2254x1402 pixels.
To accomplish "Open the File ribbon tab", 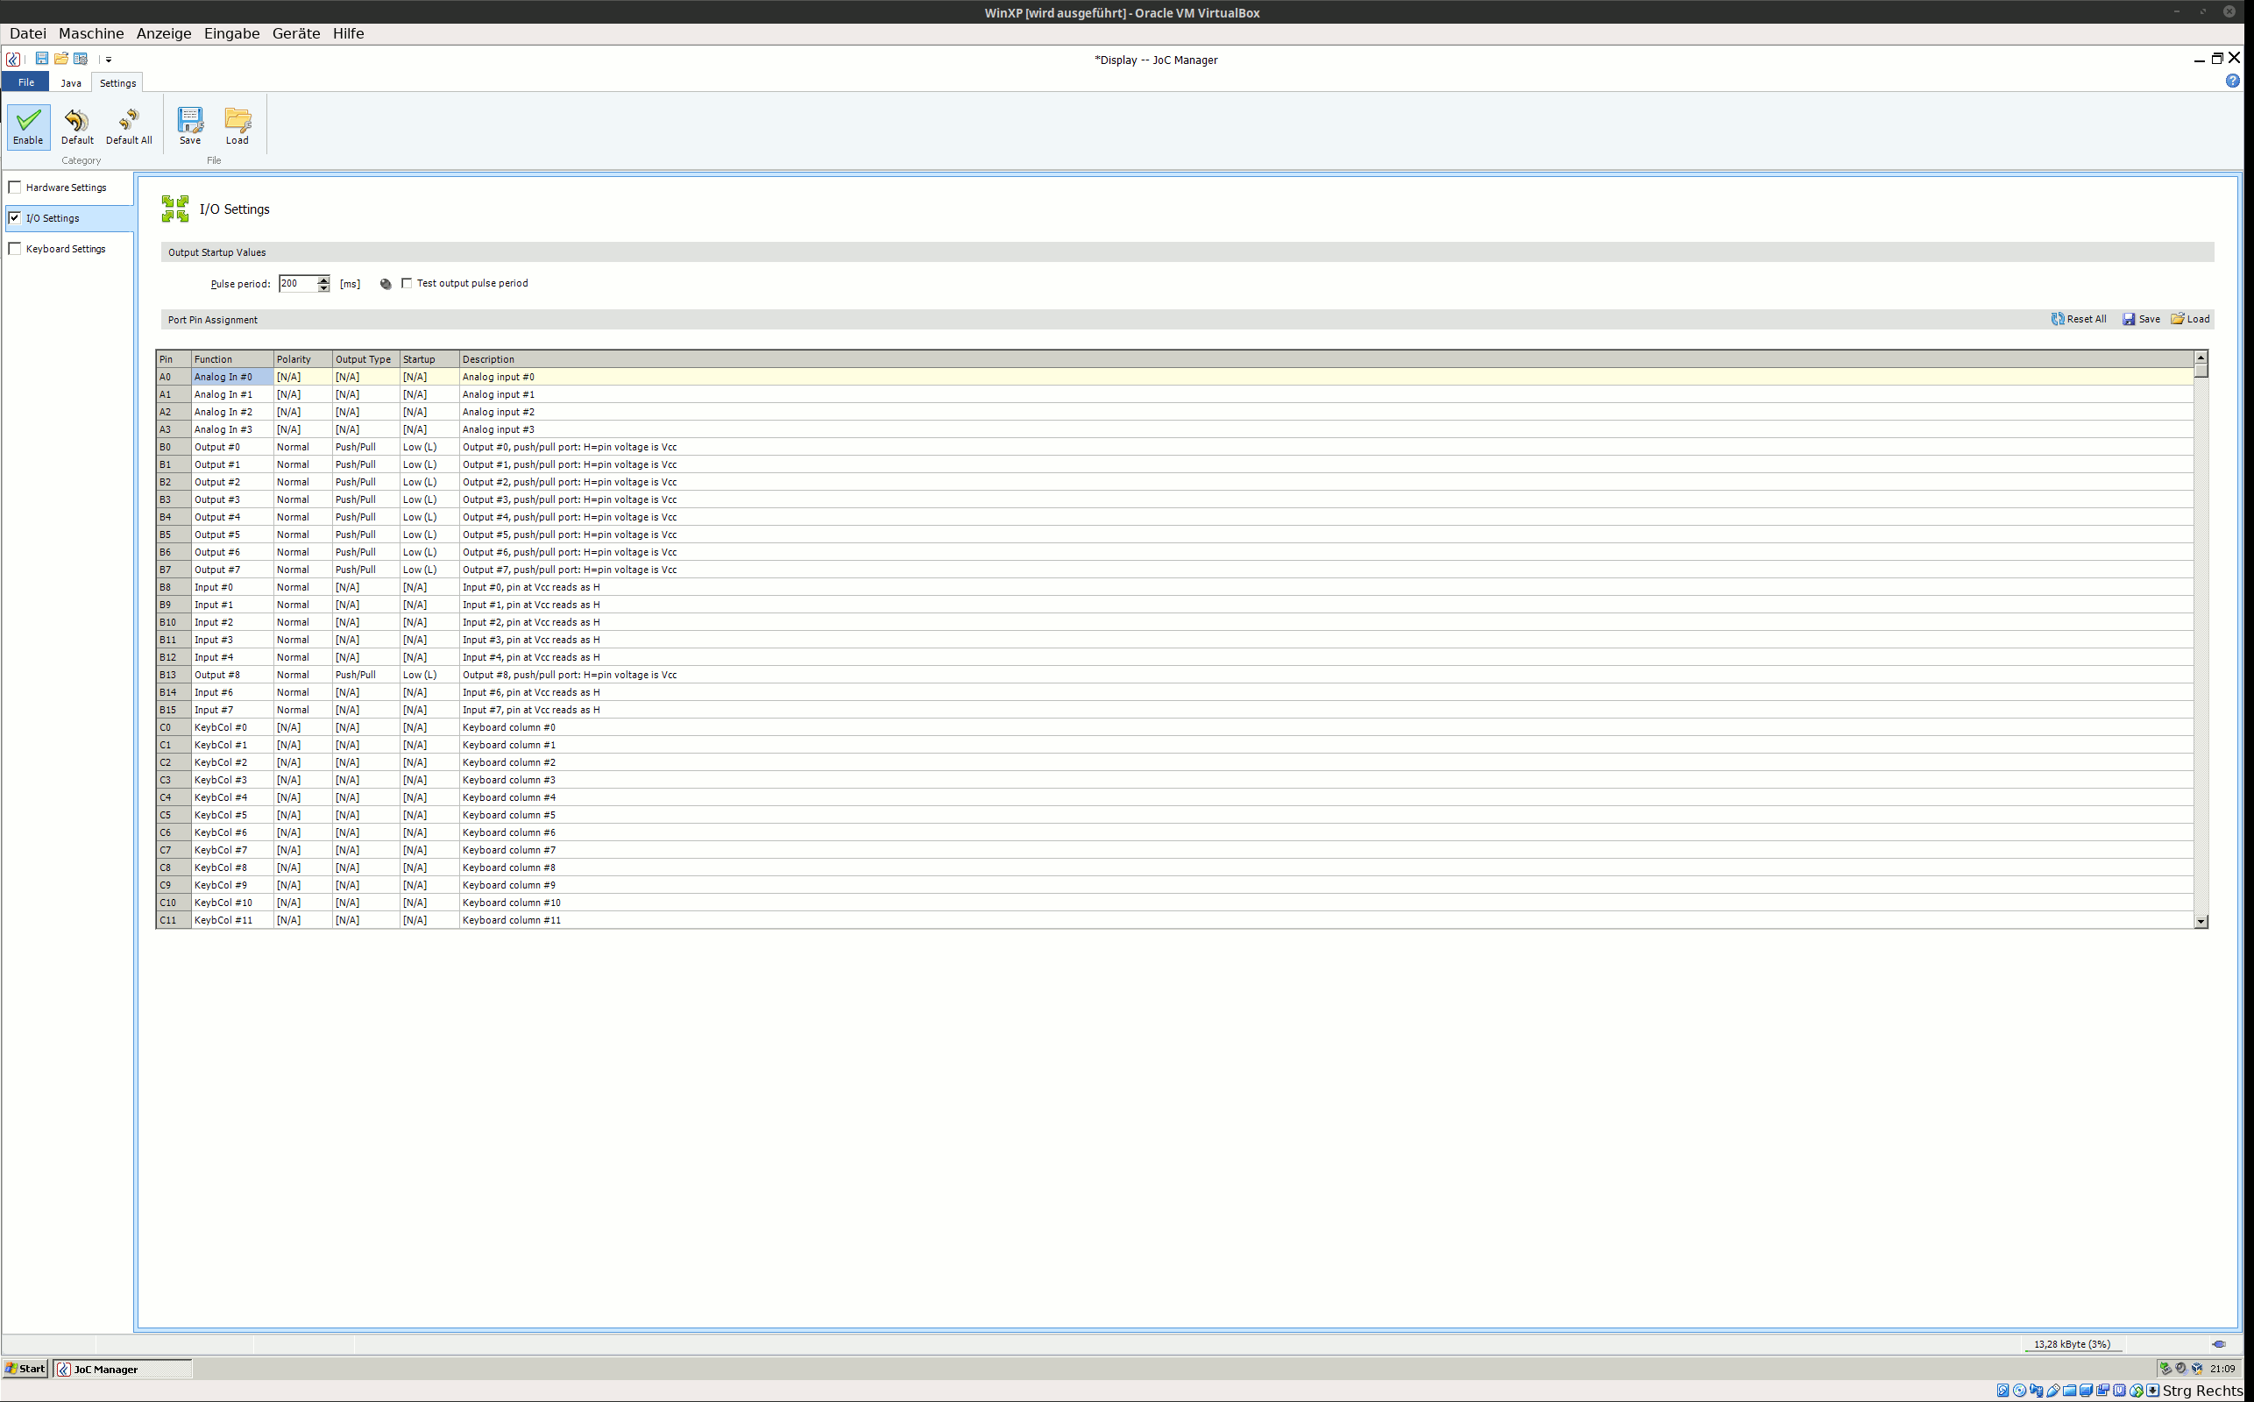I will pyautogui.click(x=26, y=82).
